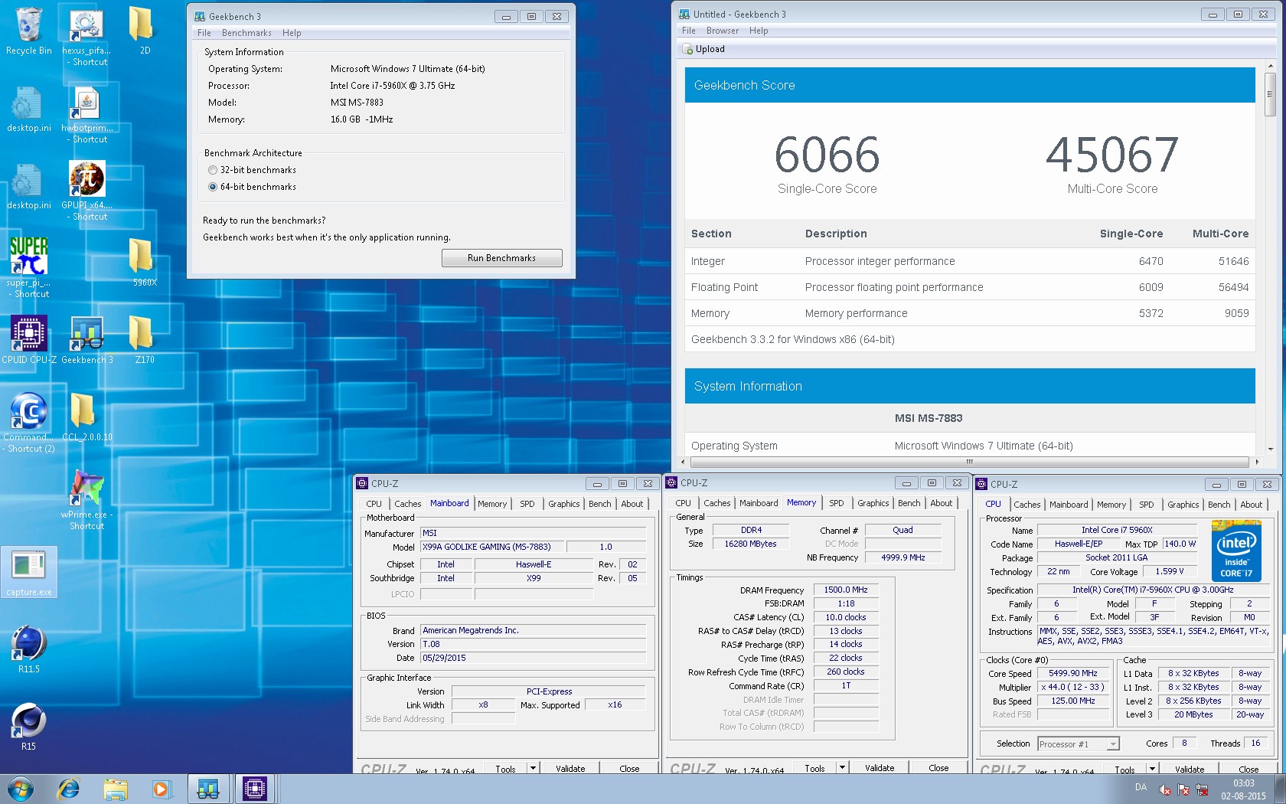Open the Windows Start menu
The width and height of the screenshot is (1286, 804).
click(20, 789)
